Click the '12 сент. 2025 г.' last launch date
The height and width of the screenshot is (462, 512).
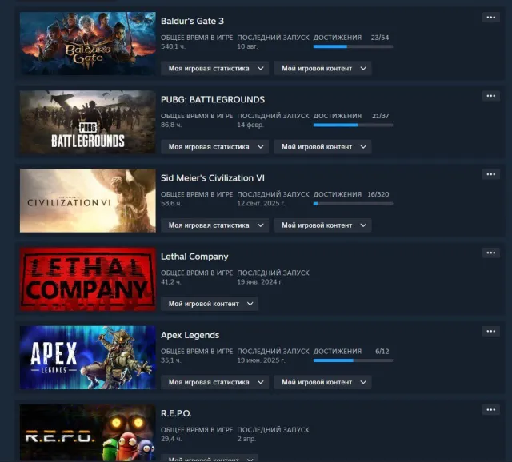262,203
